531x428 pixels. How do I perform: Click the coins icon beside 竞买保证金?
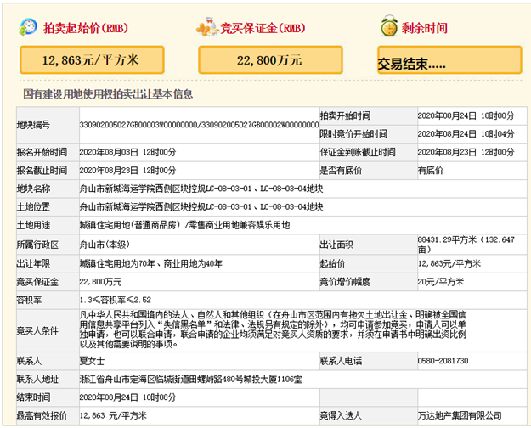click(x=207, y=27)
